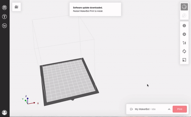Click the printer icon beside My MakerBot

coord(131,109)
